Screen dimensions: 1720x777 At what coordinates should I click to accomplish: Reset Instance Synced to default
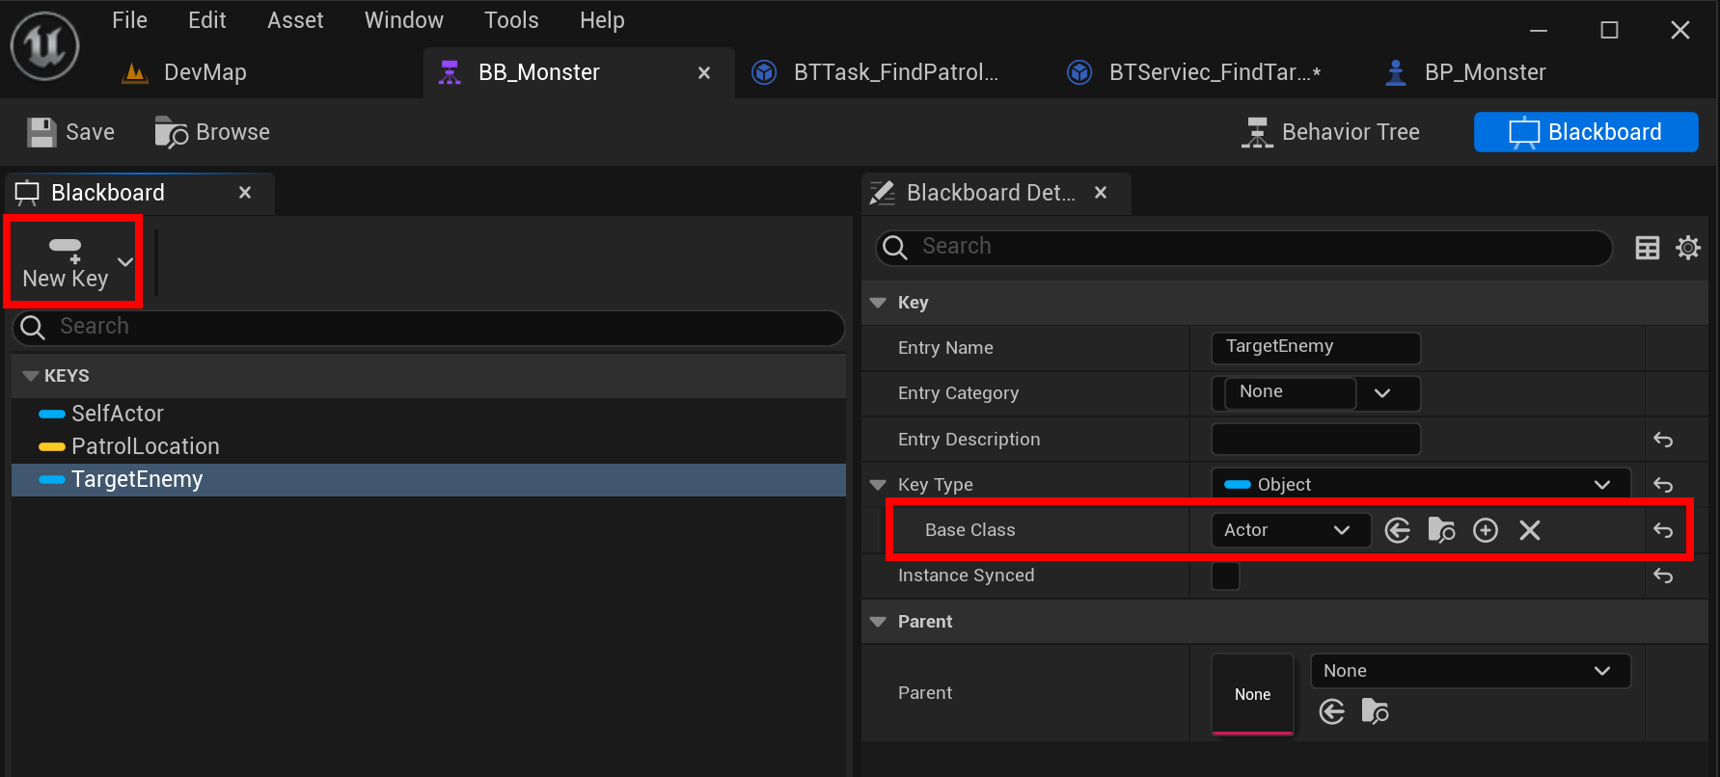coord(1663,576)
